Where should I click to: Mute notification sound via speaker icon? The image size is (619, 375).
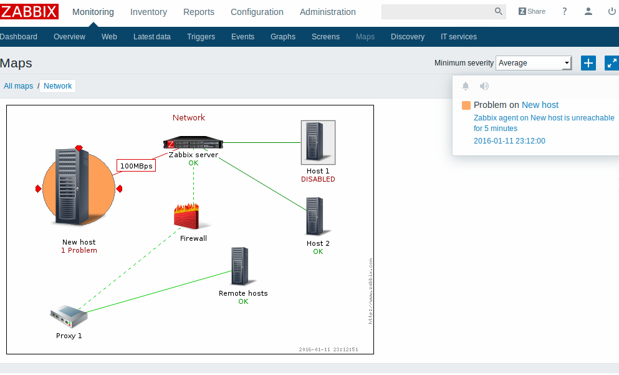click(484, 86)
